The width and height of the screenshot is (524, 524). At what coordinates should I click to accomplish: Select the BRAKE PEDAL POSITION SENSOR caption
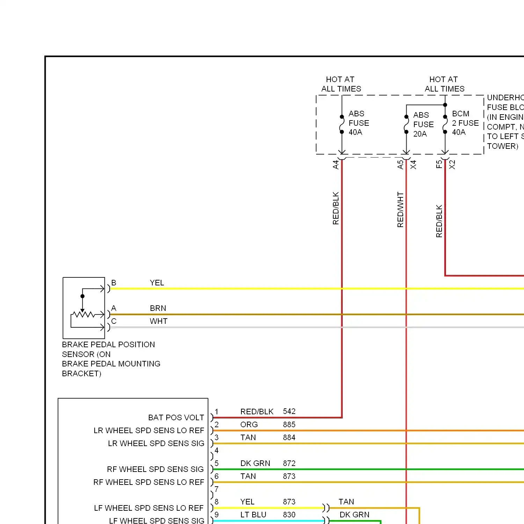[111, 359]
